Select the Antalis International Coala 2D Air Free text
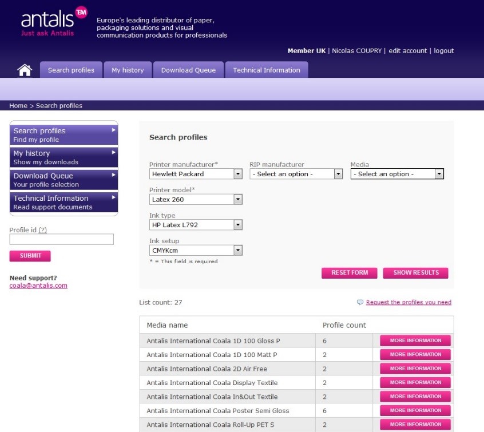Image resolution: width=484 pixels, height=432 pixels. 207,368
